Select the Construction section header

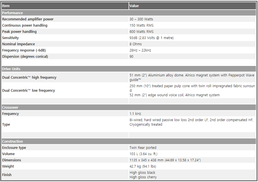[129, 141]
